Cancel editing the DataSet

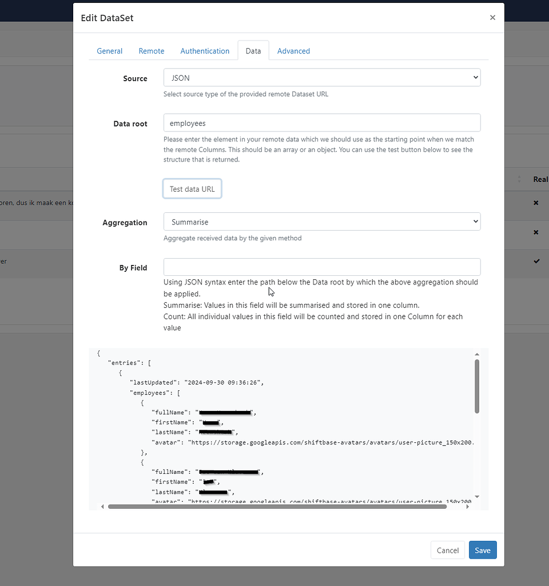pos(447,550)
